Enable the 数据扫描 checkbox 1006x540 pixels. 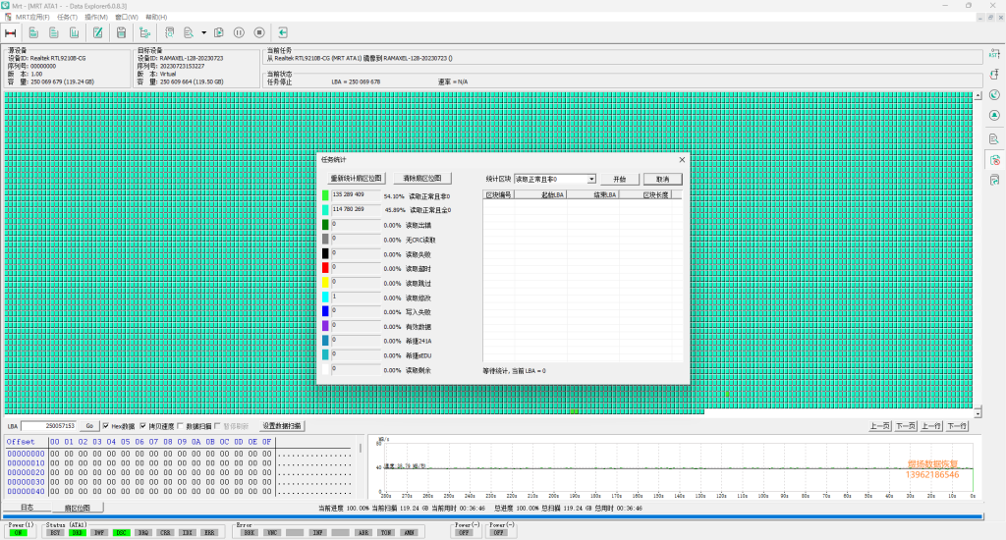[x=181, y=426]
